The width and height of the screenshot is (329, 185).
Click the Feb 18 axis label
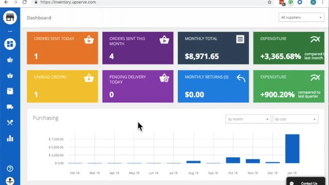coord(75,173)
